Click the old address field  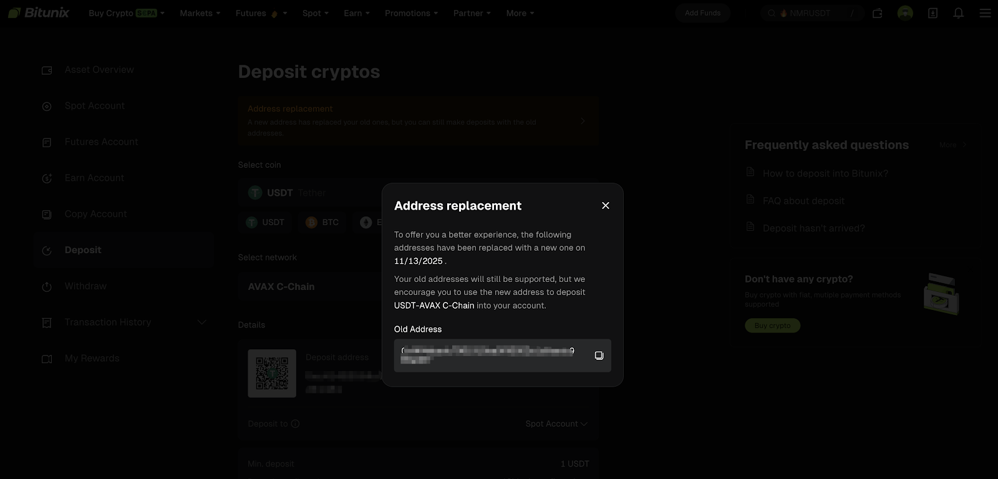coord(503,356)
